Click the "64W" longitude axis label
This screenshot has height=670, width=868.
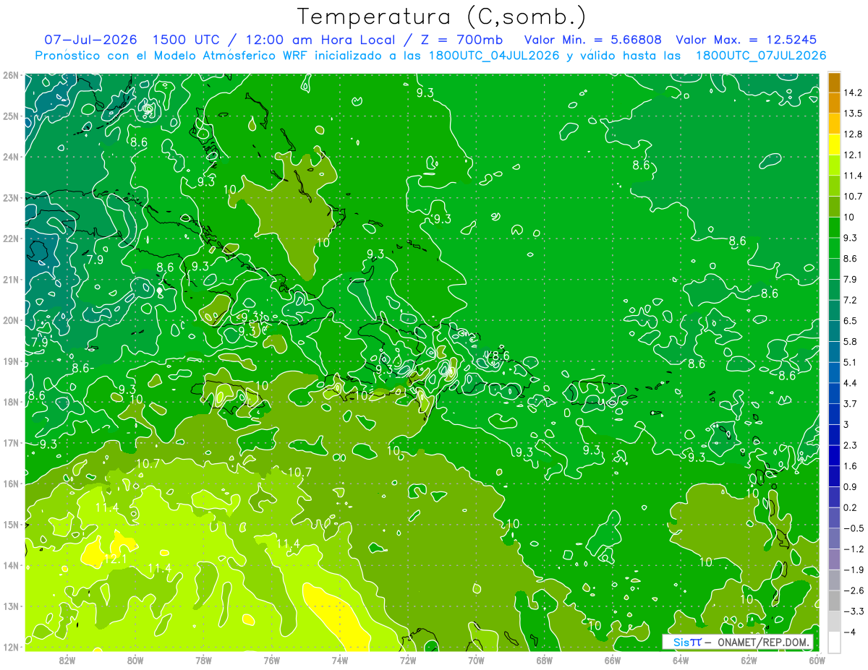[681, 661]
